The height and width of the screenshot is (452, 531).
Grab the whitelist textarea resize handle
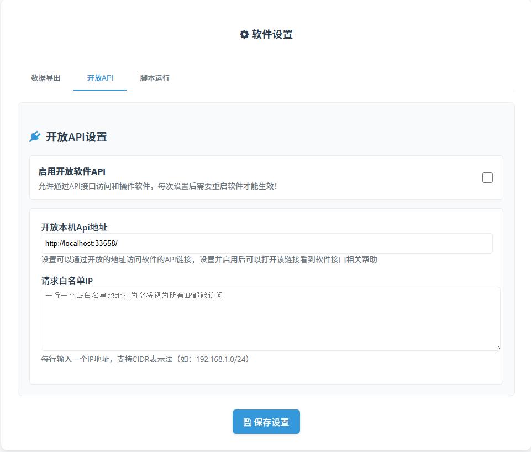pos(497,347)
